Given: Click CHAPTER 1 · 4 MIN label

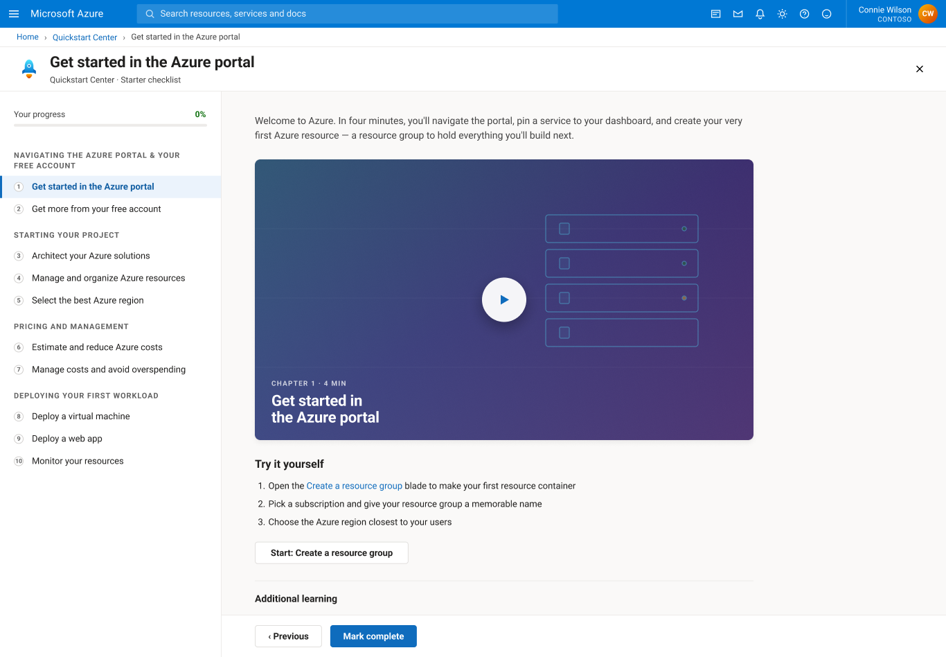Looking at the screenshot, I should [309, 383].
